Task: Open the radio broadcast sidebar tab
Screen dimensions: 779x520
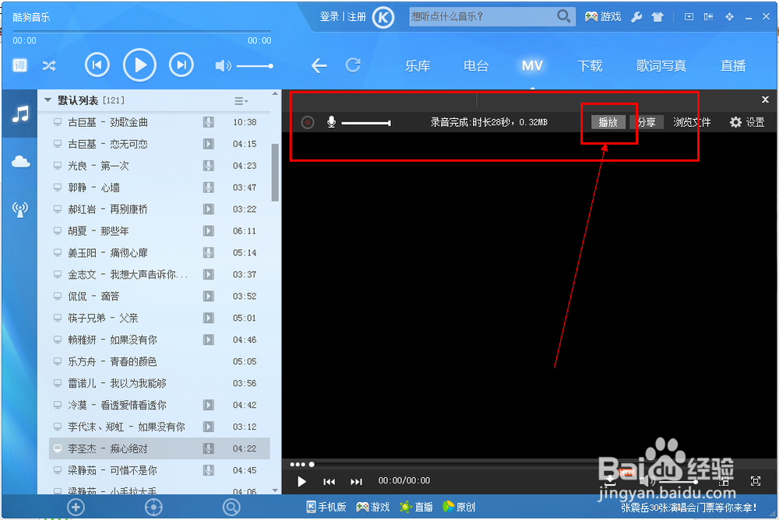Action: coord(20,209)
